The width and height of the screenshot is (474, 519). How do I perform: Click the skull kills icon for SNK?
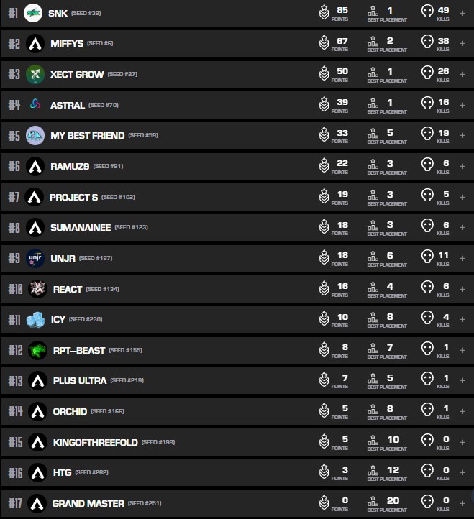[x=427, y=12]
